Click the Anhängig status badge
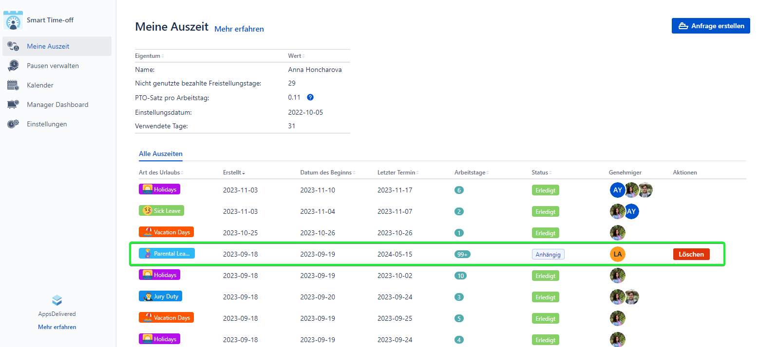The width and height of the screenshot is (758, 347). (x=548, y=254)
